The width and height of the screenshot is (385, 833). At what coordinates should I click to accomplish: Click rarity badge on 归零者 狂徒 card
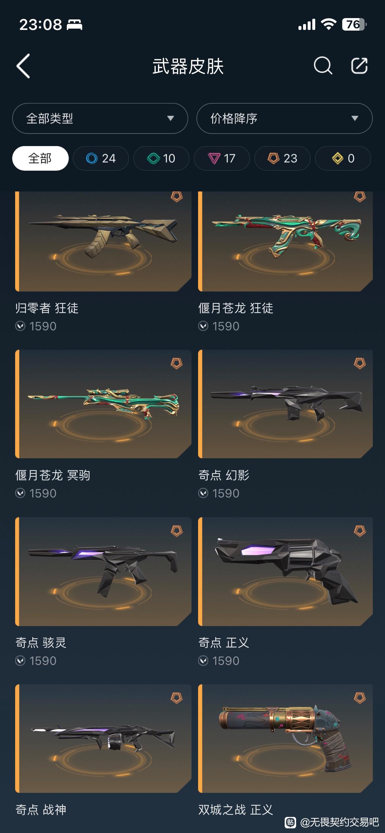[177, 197]
